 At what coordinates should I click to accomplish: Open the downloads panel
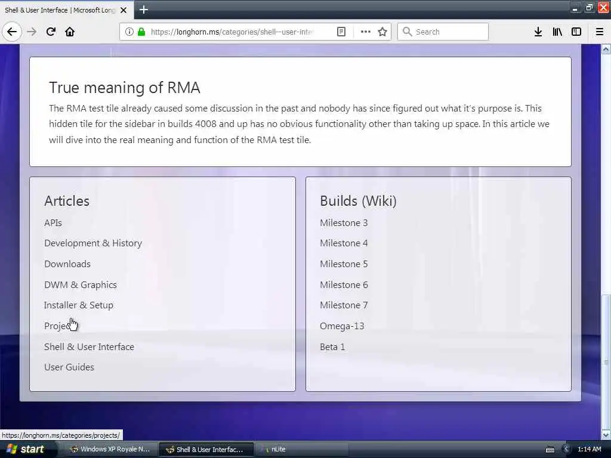pyautogui.click(x=538, y=32)
